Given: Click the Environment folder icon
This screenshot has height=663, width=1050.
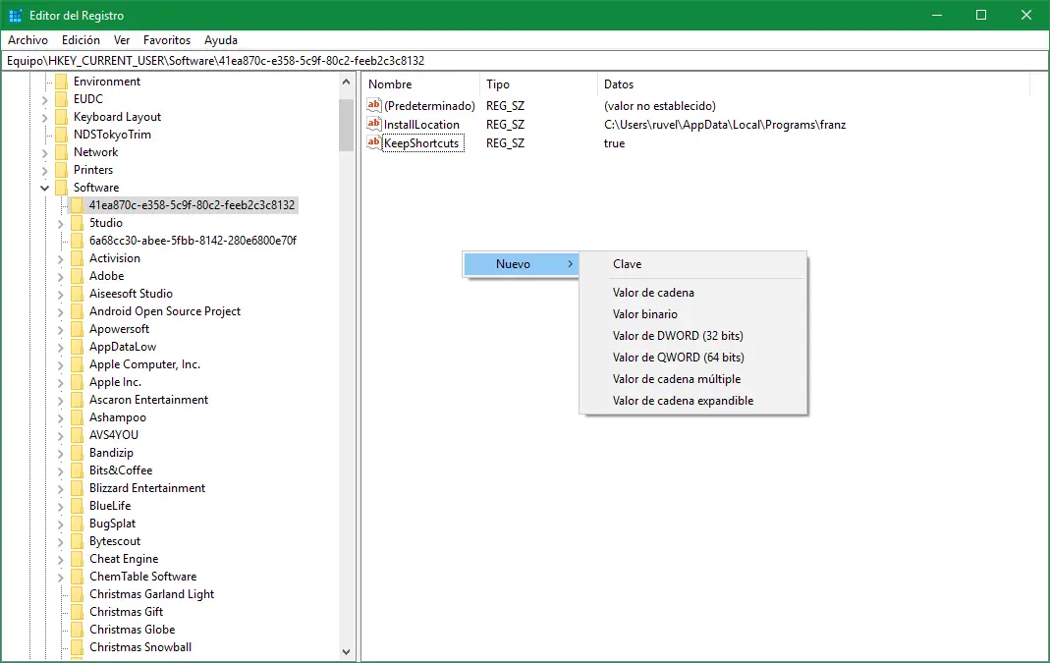Looking at the screenshot, I should tap(62, 81).
